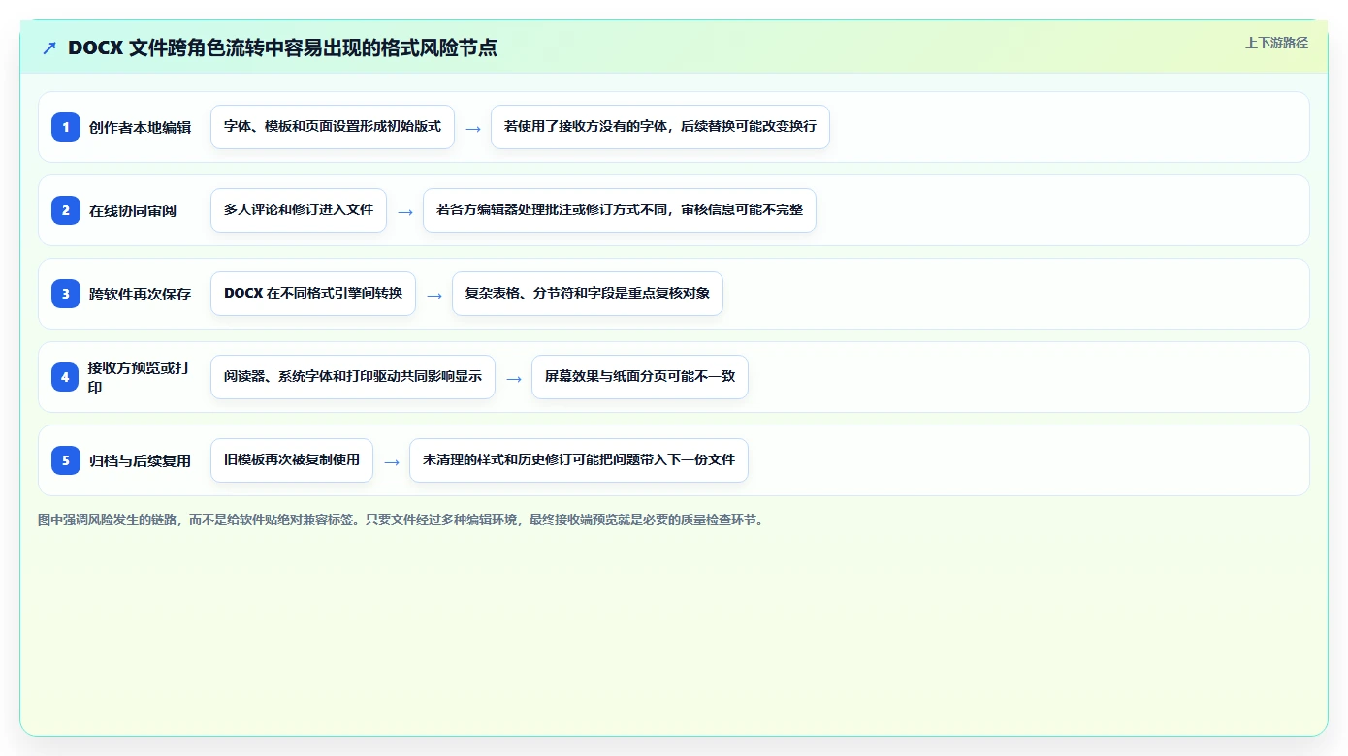Image resolution: width=1348 pixels, height=756 pixels.
Task: Click the footnote text starting 图中强调风险发生的链路
Action: (x=402, y=520)
